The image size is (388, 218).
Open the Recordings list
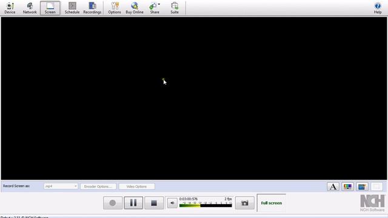[92, 8]
